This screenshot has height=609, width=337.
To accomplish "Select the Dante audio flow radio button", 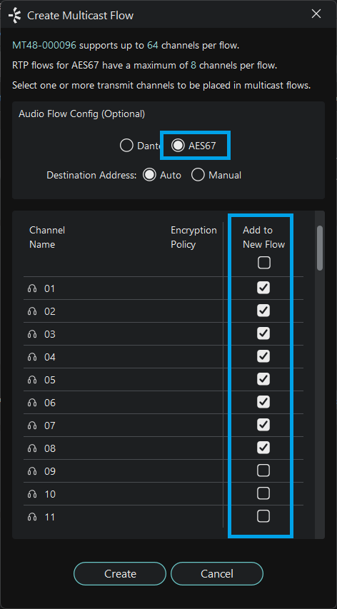I will click(126, 146).
